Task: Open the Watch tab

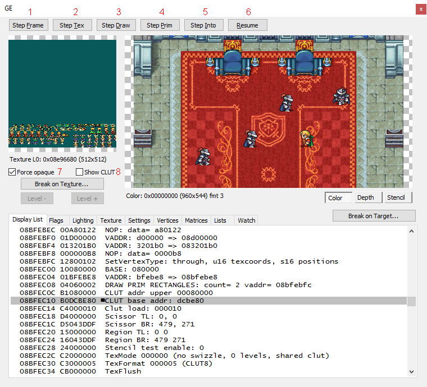Action: (x=246, y=220)
